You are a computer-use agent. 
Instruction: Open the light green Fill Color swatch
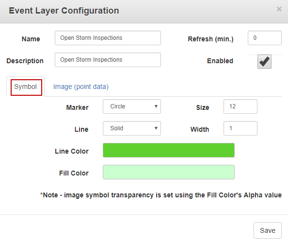[x=169, y=172]
